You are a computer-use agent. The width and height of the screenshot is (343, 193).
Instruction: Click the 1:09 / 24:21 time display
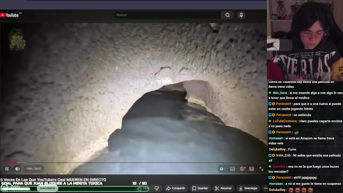(34, 169)
